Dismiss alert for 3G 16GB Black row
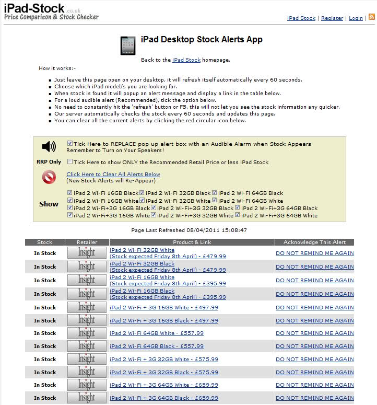This screenshot has width=377, height=405. coord(314,320)
